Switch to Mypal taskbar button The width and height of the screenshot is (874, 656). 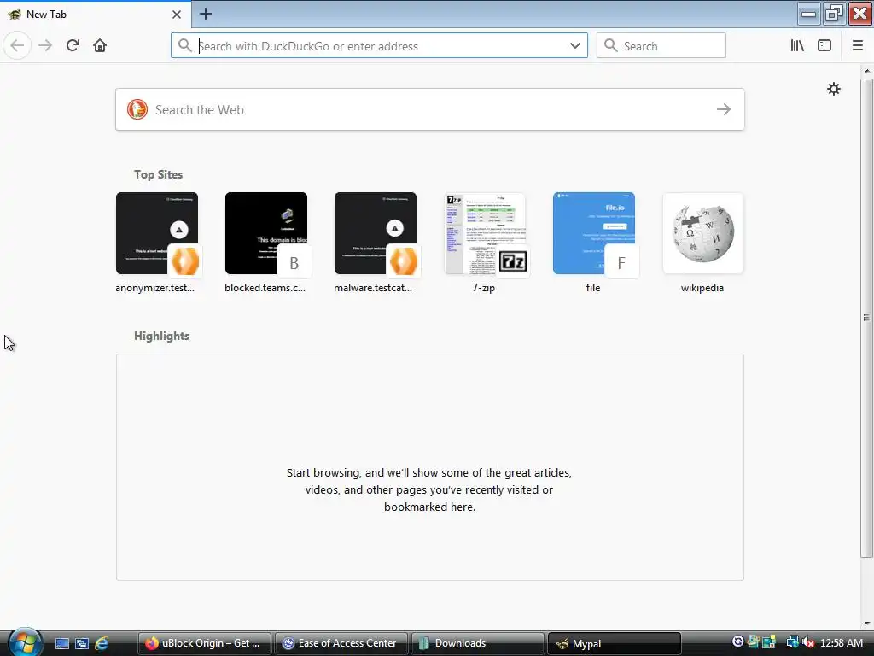click(x=615, y=643)
